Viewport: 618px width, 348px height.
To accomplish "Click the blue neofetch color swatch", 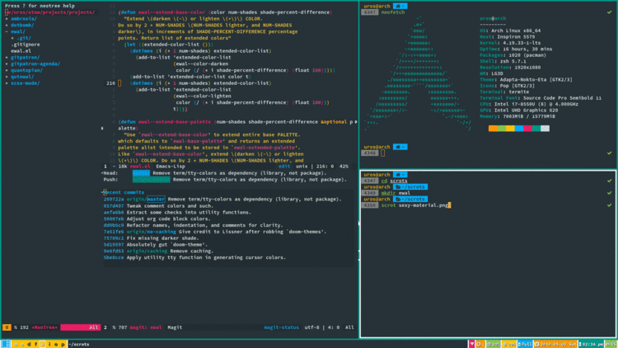I will tap(518, 128).
